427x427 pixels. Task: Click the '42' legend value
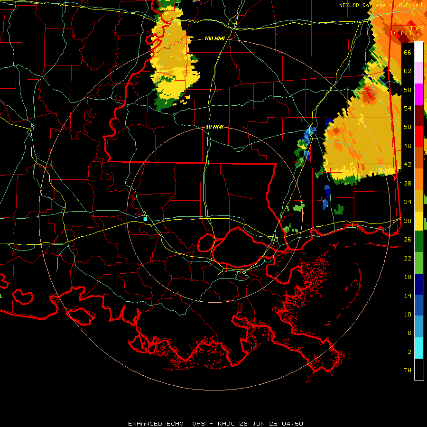408,165
